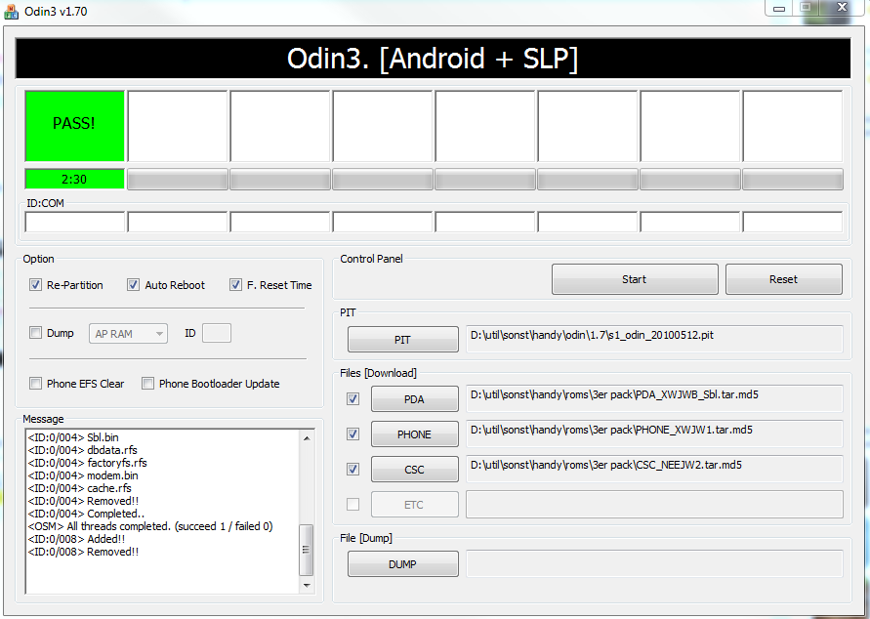Open the PIT file chooser button
This screenshot has height=619, width=870.
pos(403,340)
